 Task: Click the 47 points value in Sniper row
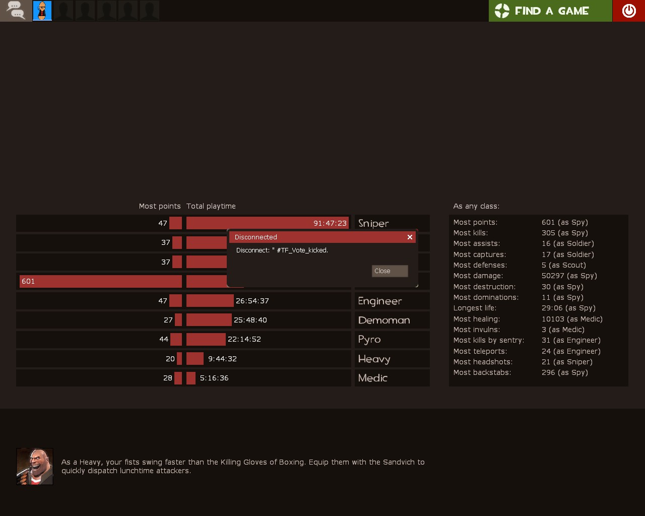(x=163, y=223)
